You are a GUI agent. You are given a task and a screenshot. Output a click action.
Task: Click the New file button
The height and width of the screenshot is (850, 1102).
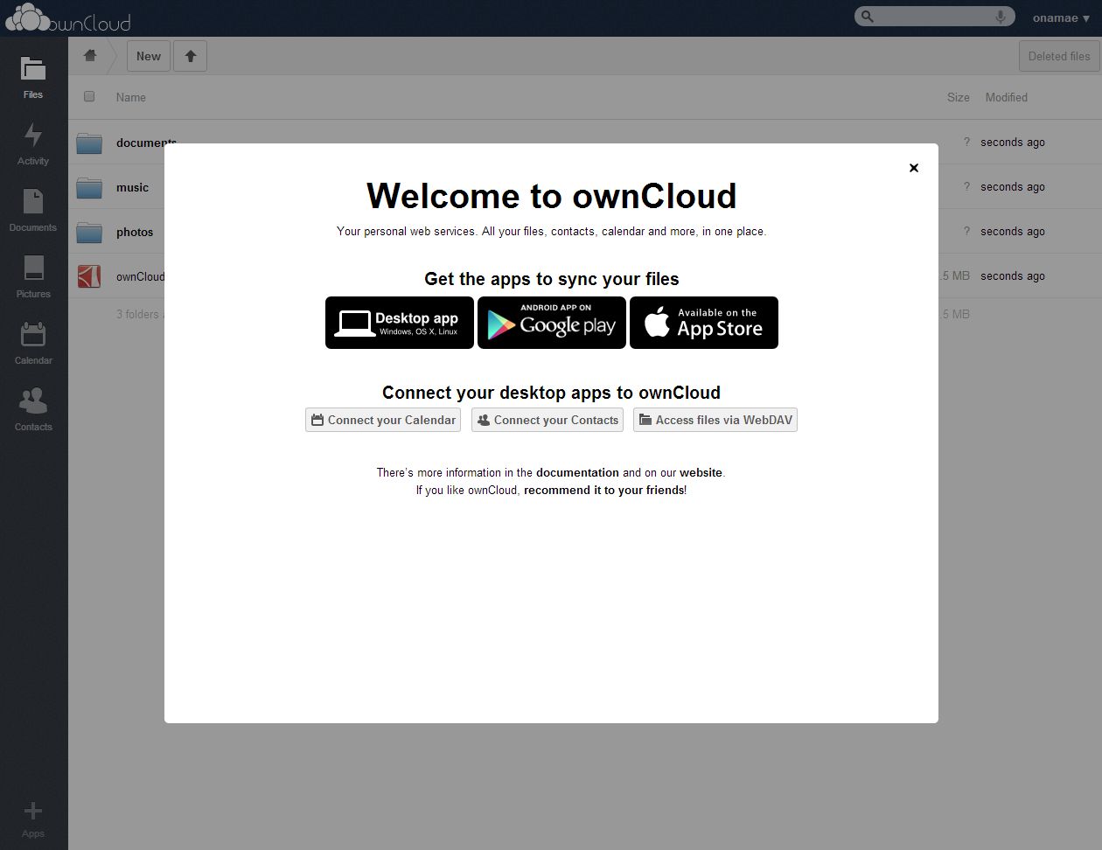(149, 56)
